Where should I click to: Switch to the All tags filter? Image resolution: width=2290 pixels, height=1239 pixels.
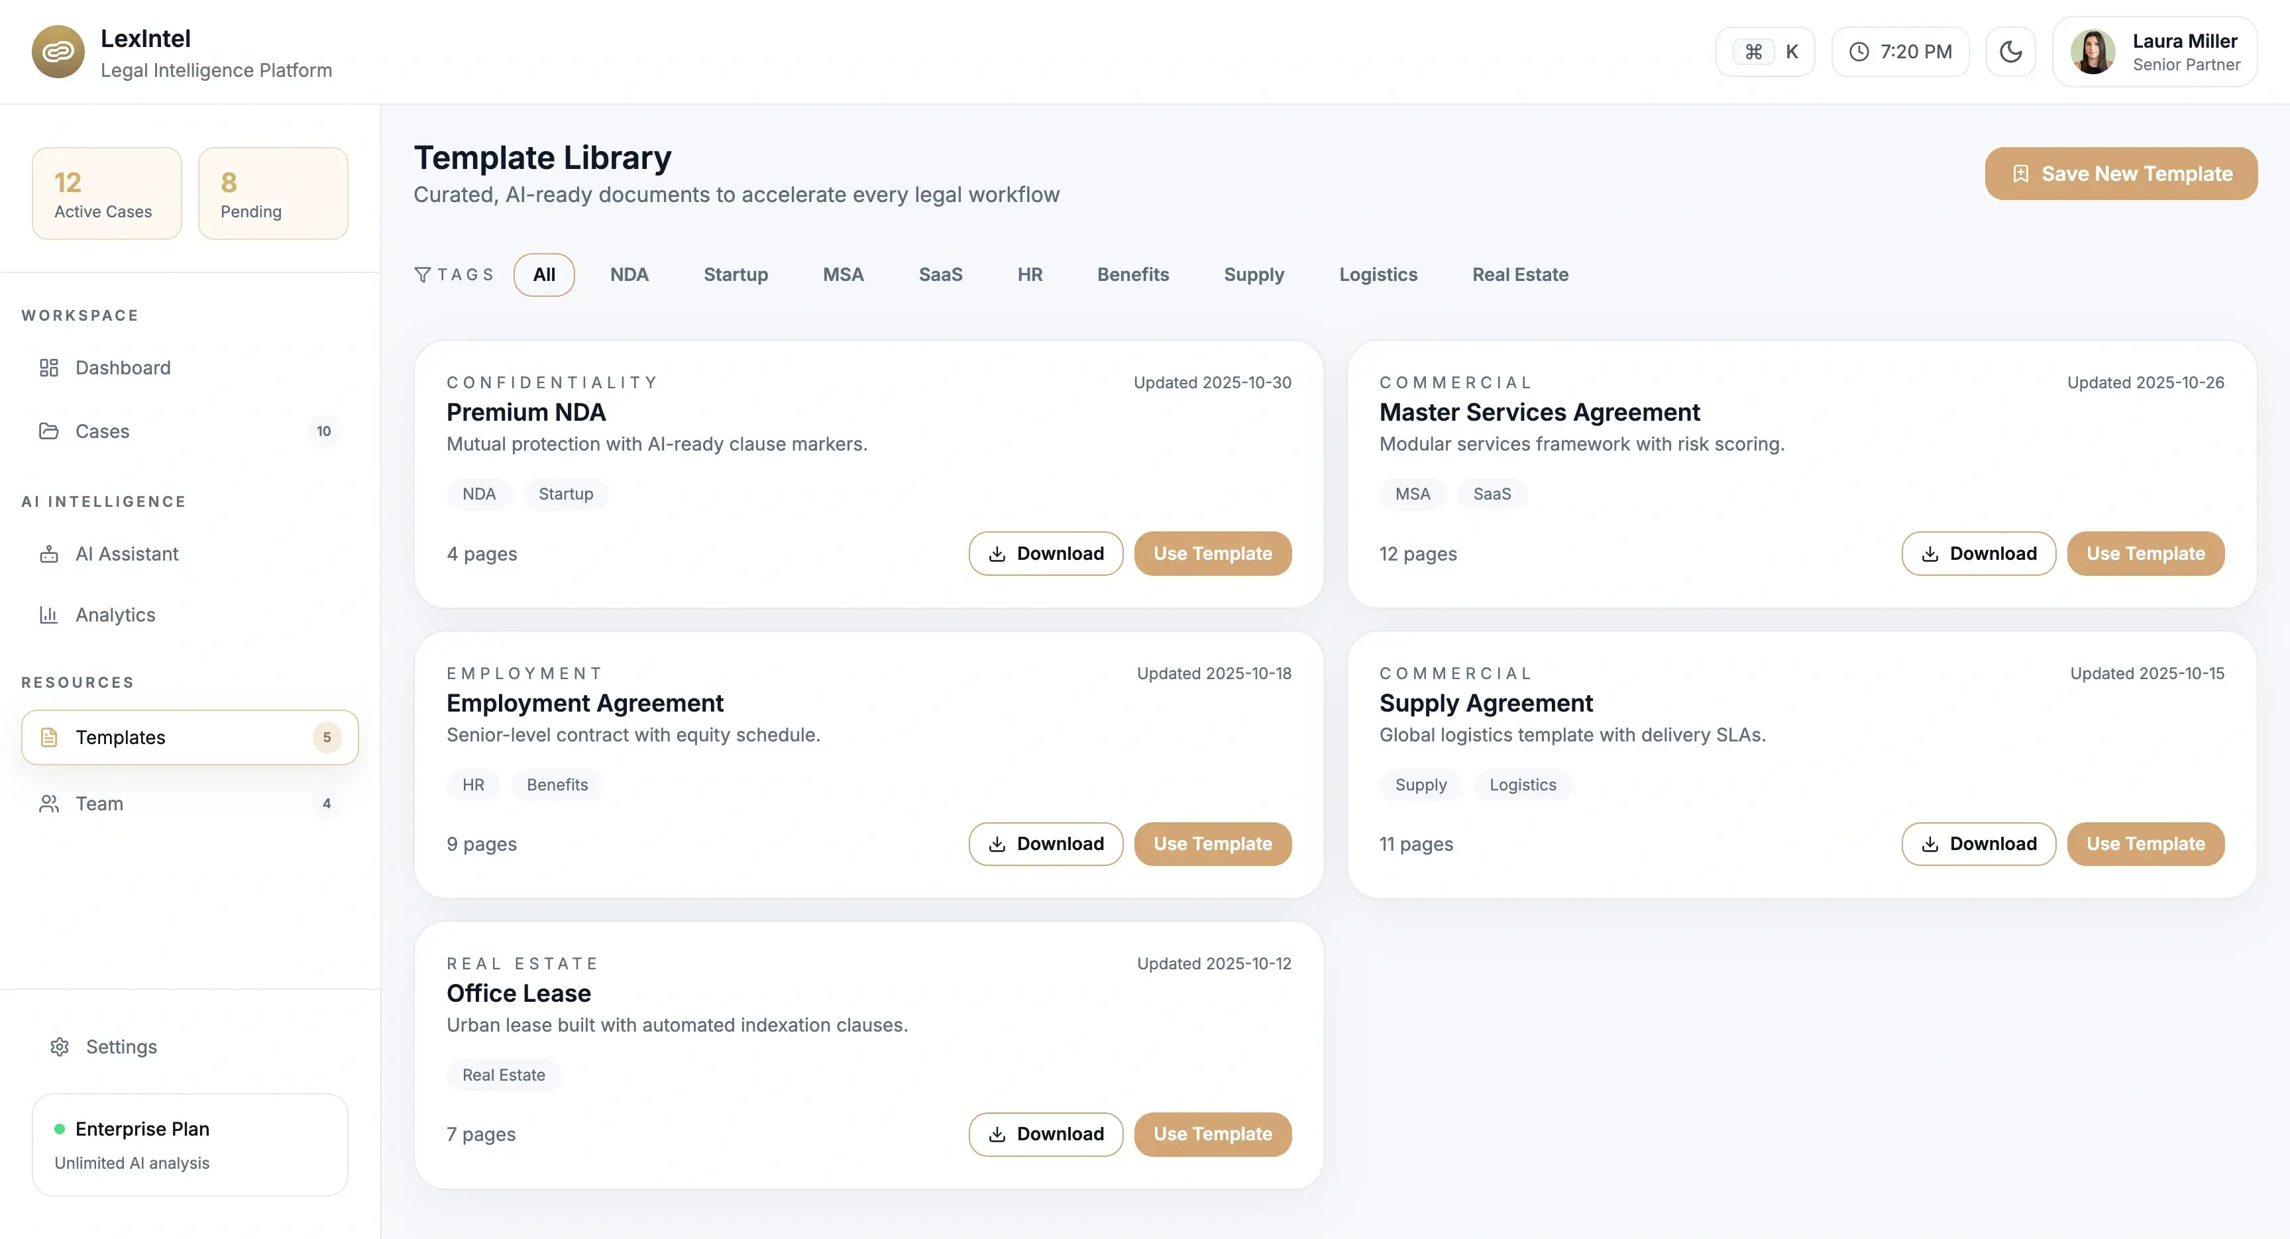coord(543,275)
